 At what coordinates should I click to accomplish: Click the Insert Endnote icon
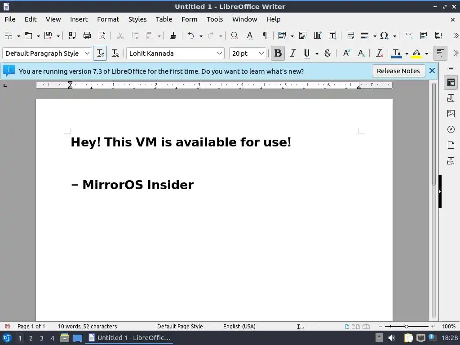tap(438, 36)
